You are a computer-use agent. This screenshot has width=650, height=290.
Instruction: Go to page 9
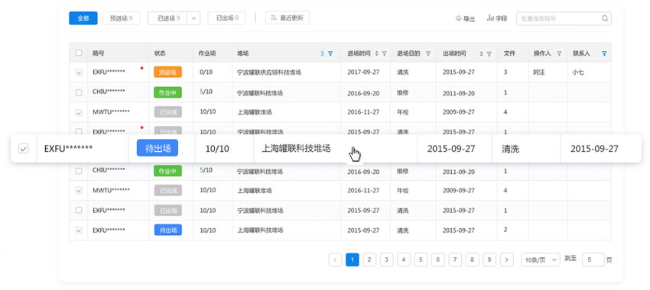click(489, 259)
